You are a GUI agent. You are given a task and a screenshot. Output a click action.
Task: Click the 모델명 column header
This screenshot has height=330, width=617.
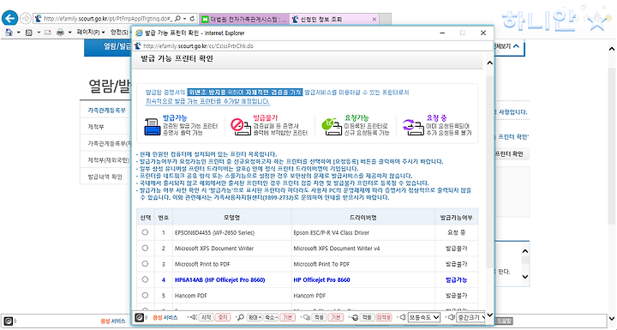click(x=231, y=218)
